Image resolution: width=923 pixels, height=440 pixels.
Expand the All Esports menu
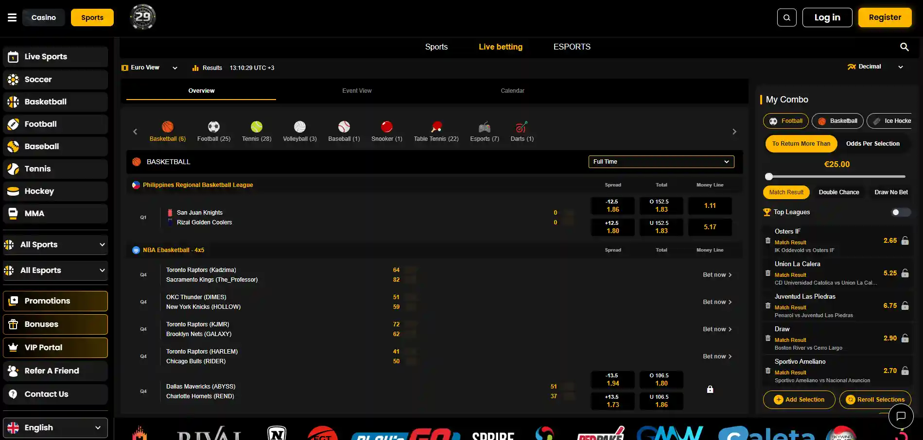[x=55, y=271]
